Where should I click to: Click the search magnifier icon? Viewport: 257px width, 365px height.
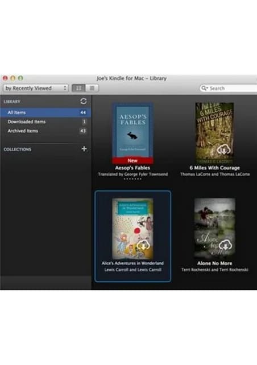coord(204,88)
